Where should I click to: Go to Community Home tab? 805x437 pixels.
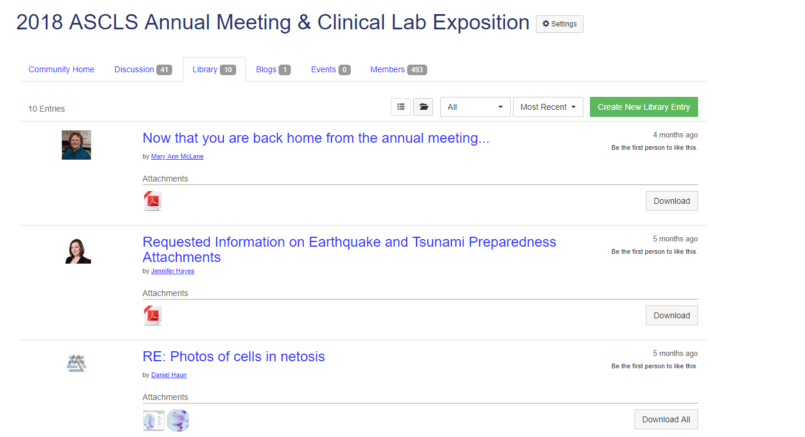point(61,69)
